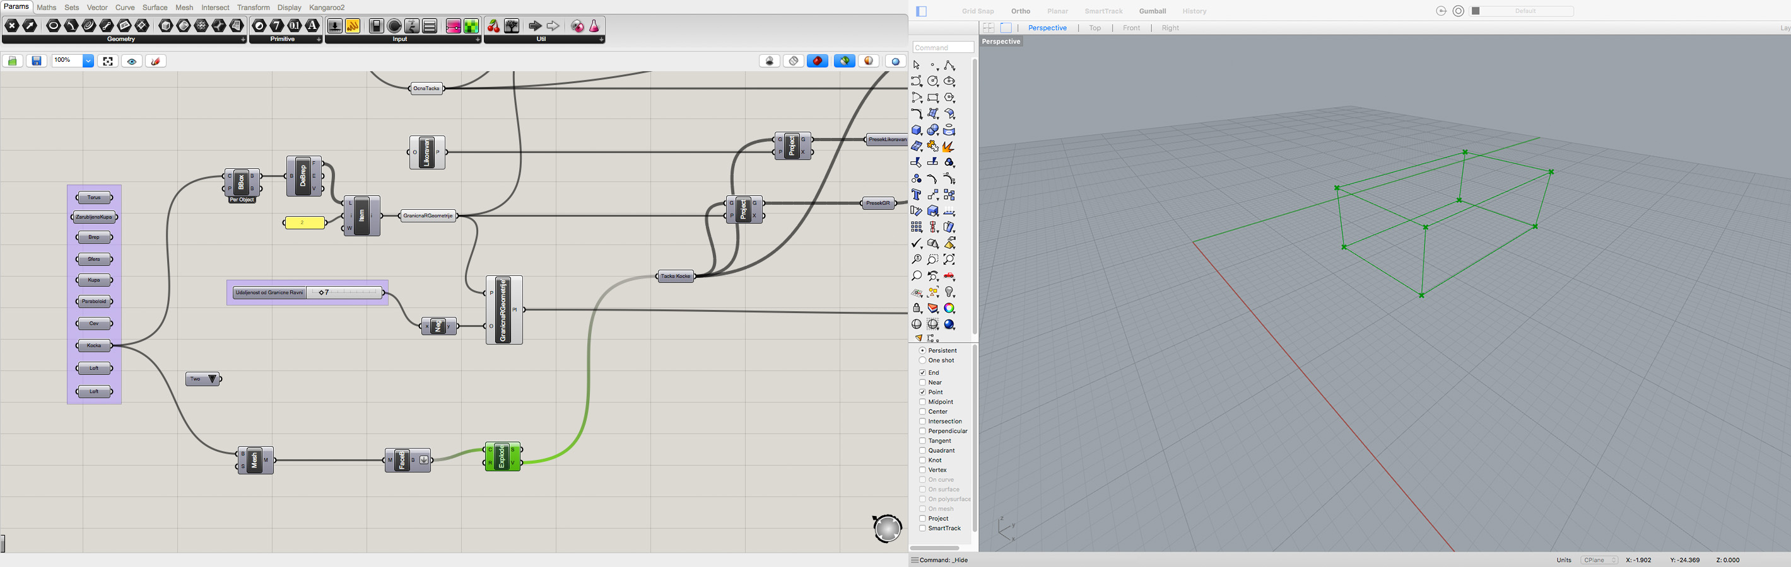Enable the Midpoint object snap

tap(922, 402)
